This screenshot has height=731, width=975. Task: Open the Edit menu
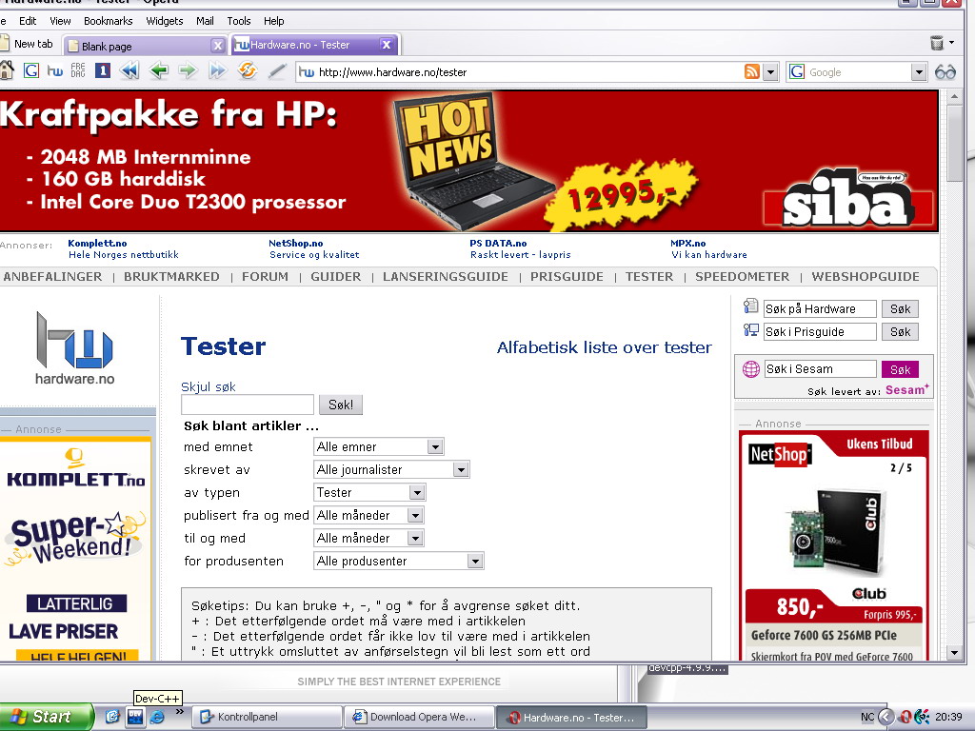(x=28, y=21)
